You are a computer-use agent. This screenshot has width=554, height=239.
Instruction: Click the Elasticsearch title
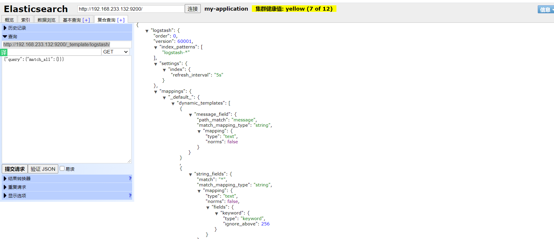[36, 9]
